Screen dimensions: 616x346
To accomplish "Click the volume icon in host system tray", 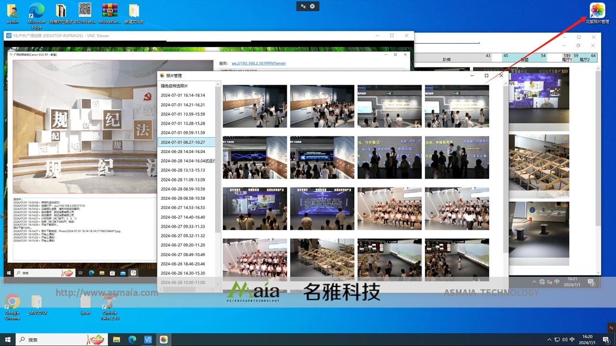I will coord(565,340).
